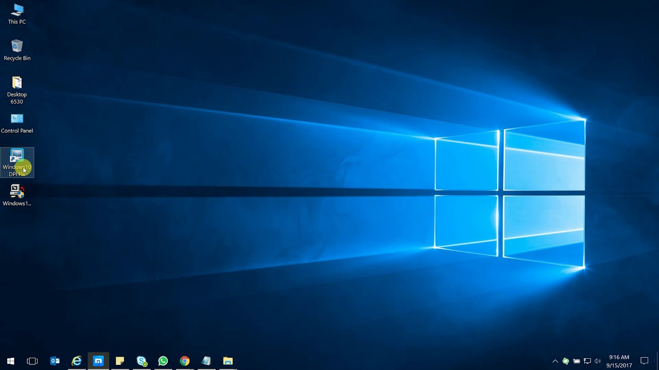The width and height of the screenshot is (659, 370).
Task: Select the Control Panel desktop shortcut
Action: coord(17,124)
